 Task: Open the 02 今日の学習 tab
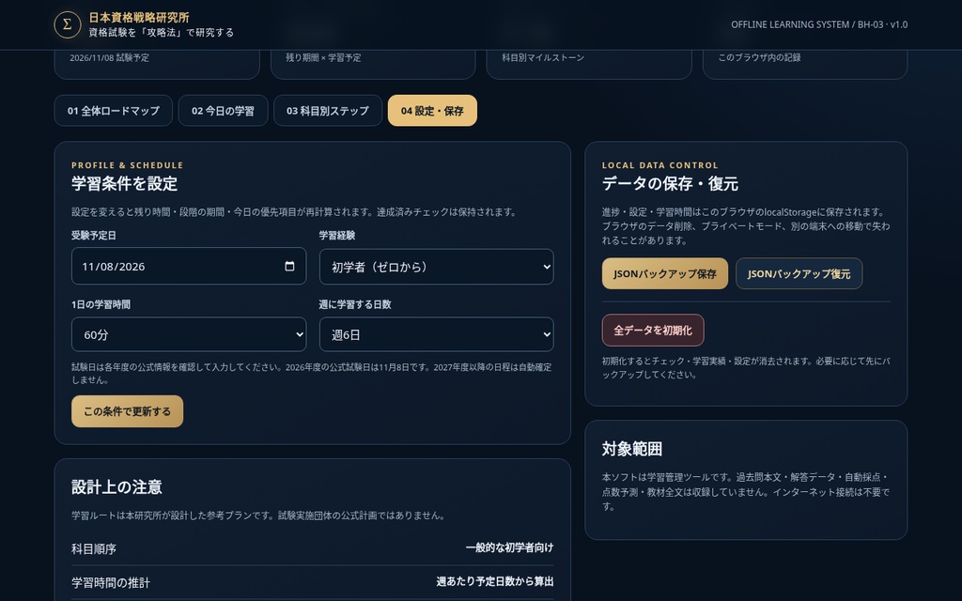[x=223, y=111]
